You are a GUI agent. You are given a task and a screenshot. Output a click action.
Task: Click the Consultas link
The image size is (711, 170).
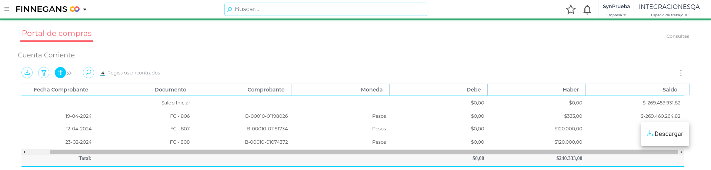click(678, 36)
